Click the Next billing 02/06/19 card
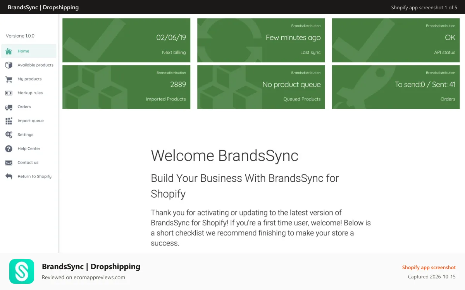The height and width of the screenshot is (290, 465). click(126, 40)
